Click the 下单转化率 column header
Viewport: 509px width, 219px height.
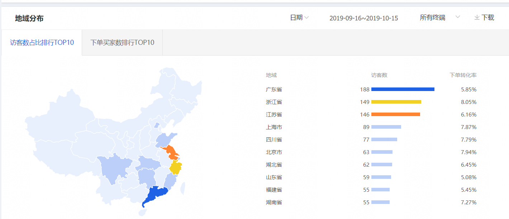pos(463,75)
